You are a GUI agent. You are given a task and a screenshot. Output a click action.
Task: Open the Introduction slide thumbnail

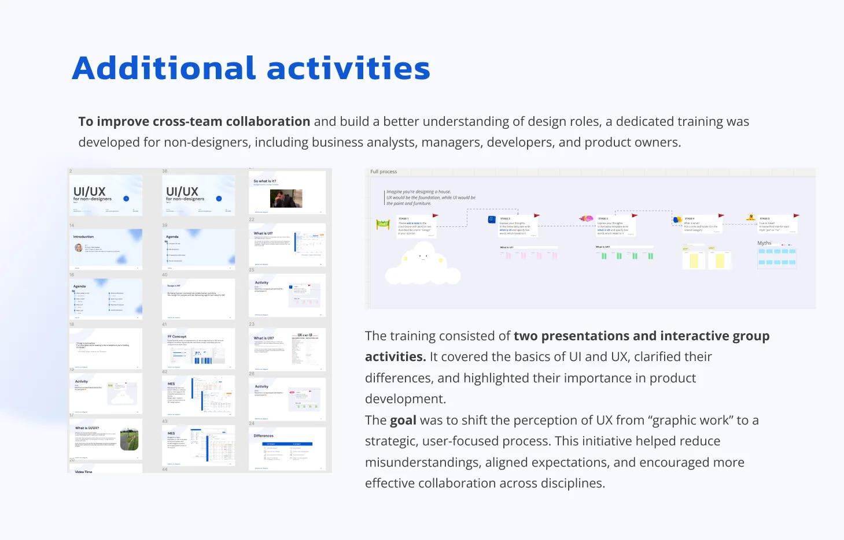click(x=106, y=249)
